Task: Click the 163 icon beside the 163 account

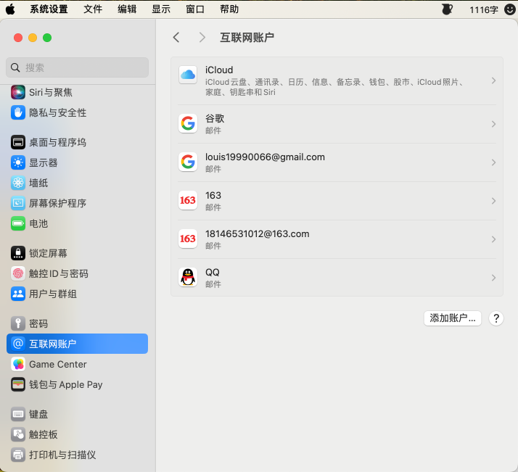Action: point(188,200)
